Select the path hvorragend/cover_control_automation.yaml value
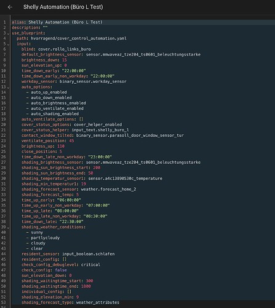 [79, 38]
